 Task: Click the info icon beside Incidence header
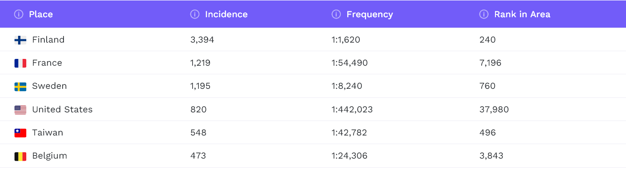pos(194,14)
